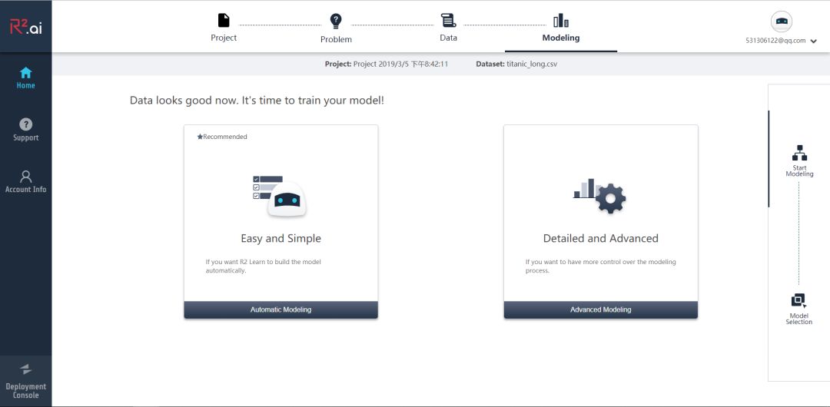Click 'Data looks good now' message
The height and width of the screenshot is (407, 830).
[257, 100]
